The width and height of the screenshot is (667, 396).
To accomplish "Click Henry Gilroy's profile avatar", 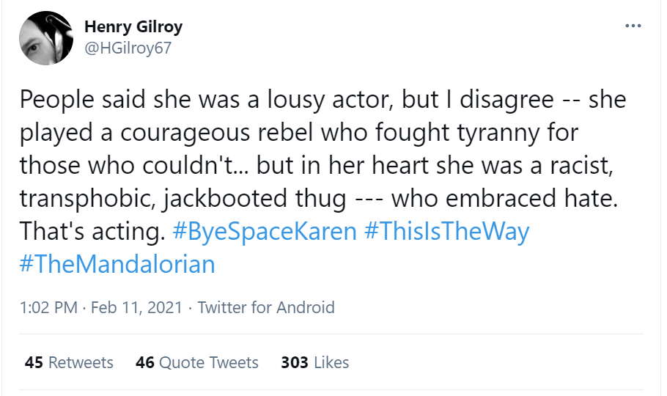I will point(45,37).
